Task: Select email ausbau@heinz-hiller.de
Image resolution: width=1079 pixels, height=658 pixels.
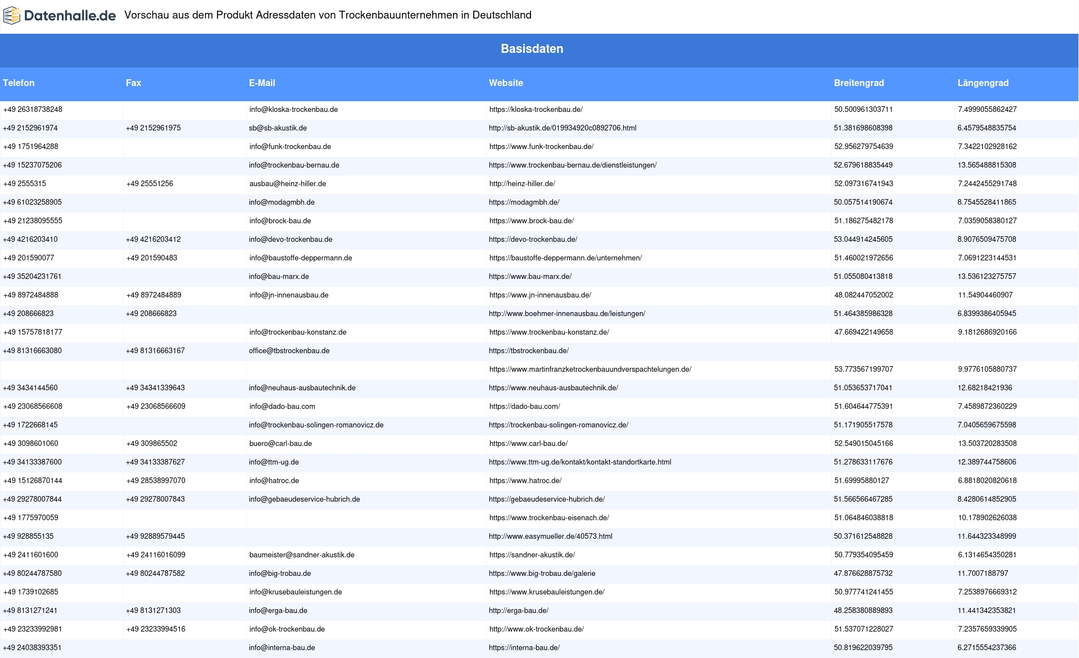Action: tap(288, 184)
